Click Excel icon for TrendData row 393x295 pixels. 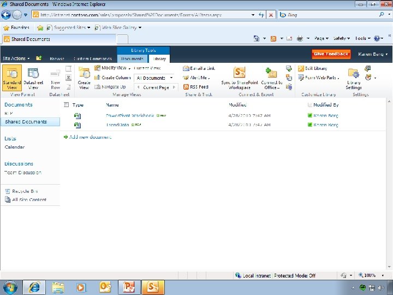[x=78, y=125]
